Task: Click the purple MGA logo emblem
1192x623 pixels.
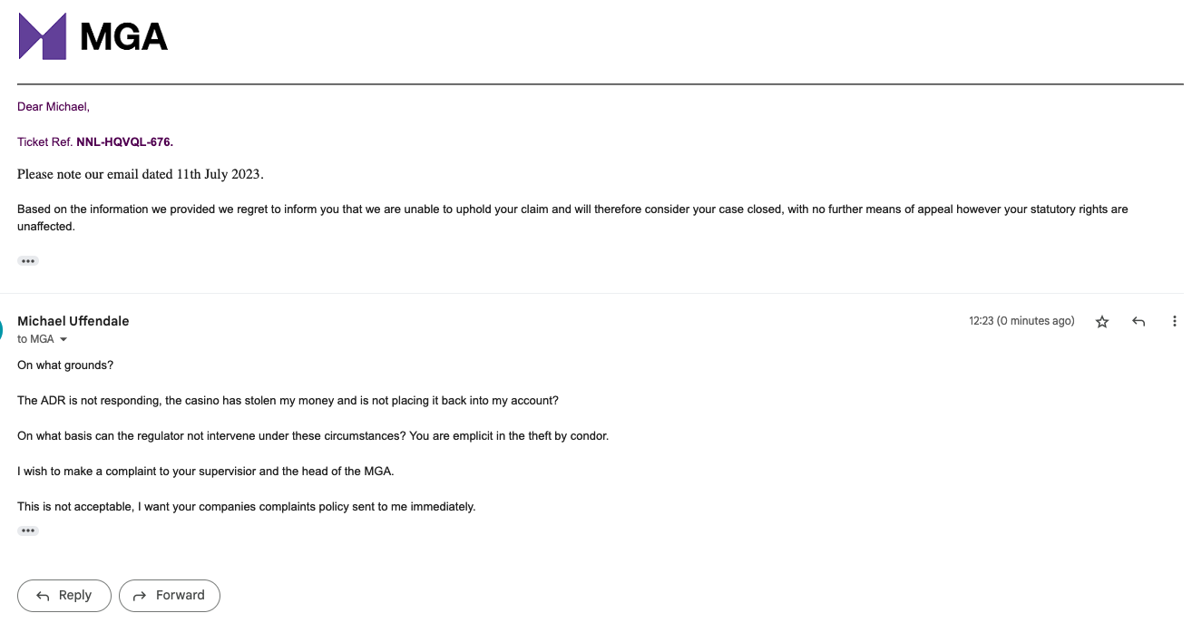Action: pyautogui.click(x=43, y=36)
